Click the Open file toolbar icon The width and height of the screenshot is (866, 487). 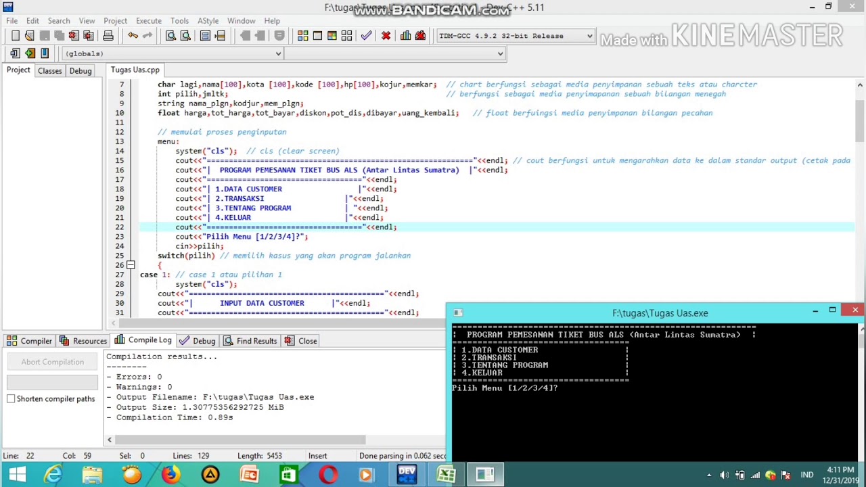coord(30,36)
